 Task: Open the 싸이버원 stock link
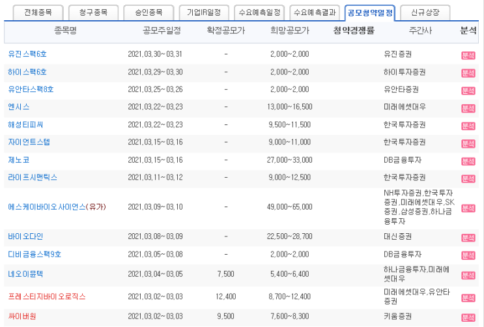click(22, 317)
